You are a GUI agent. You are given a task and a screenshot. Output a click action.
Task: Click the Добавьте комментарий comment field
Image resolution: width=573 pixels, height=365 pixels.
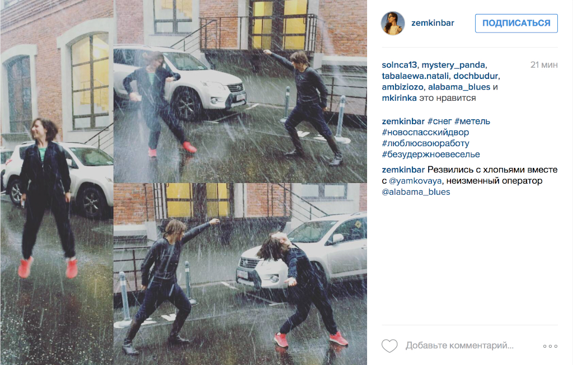pos(459,345)
